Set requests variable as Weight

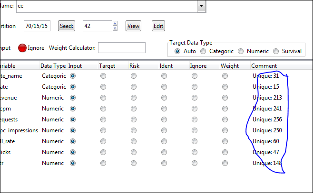pyautogui.click(x=225, y=119)
